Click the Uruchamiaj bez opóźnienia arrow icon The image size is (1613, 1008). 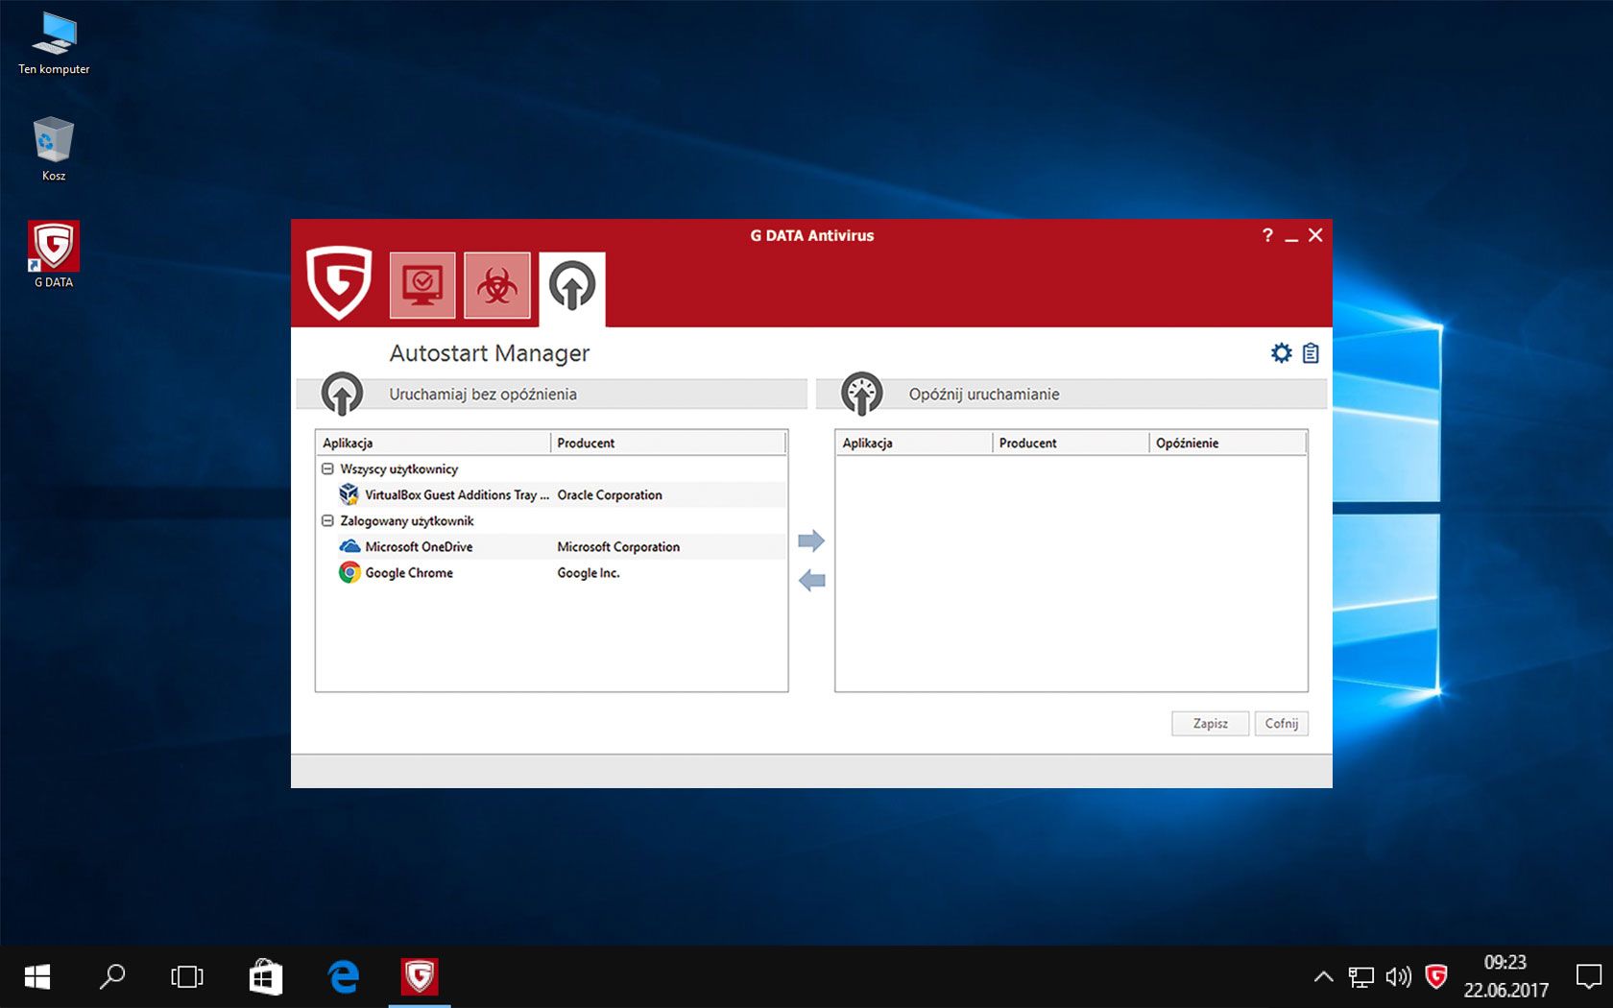pos(342,393)
